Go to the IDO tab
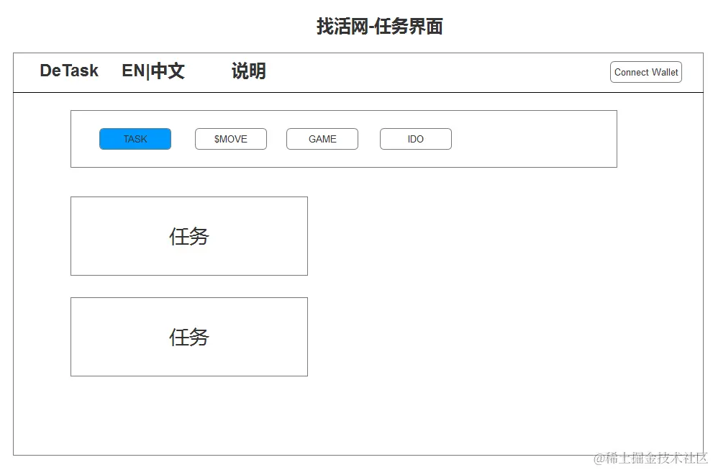Image resolution: width=713 pixels, height=470 pixels. (x=416, y=139)
